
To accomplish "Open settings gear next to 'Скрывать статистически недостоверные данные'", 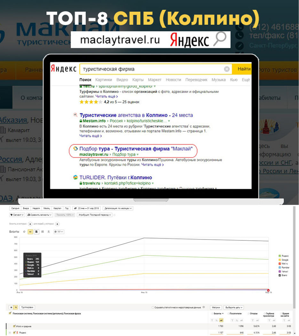I will (x=204, y=307).
